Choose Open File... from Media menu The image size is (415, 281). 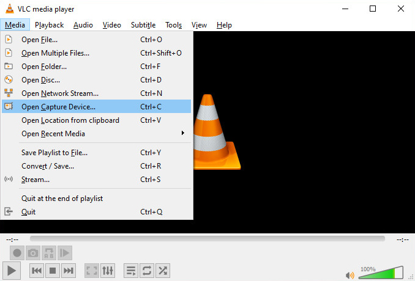click(96, 40)
